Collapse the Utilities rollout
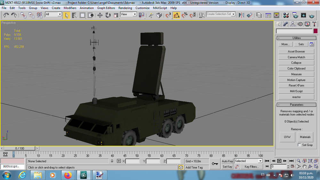Screen dimensions: 320x180 (297, 38)
